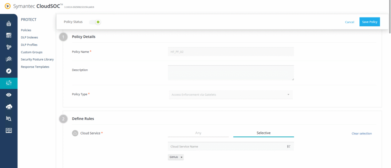Open the Store basket icon in sidebar
This screenshot has height=168, width=391.
tap(8, 24)
